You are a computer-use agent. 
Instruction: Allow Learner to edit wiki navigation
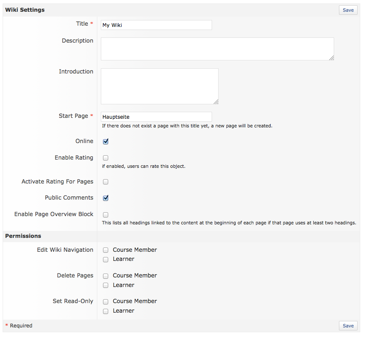pyautogui.click(x=106, y=260)
